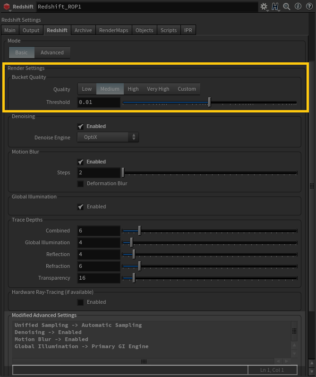
Task: Open the IPR tab
Action: pyautogui.click(x=188, y=30)
